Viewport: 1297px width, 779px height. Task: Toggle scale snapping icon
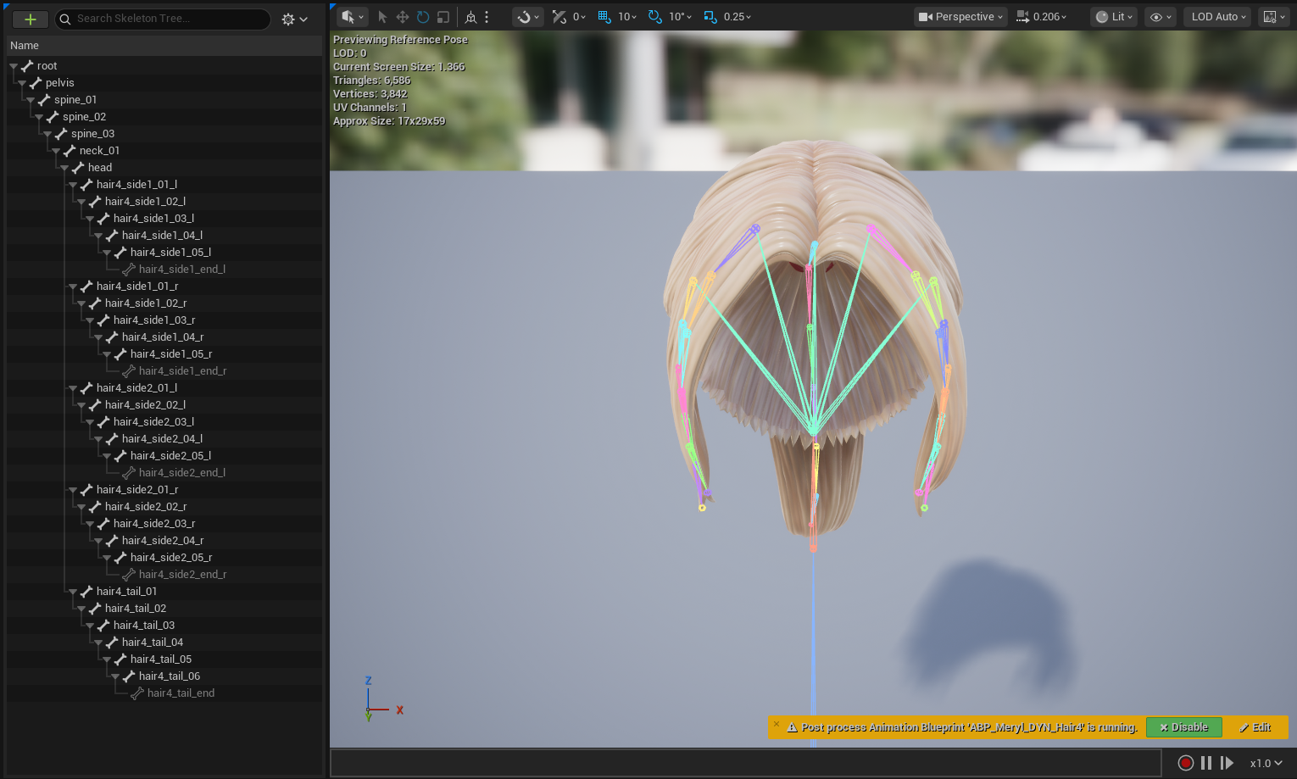[710, 17]
